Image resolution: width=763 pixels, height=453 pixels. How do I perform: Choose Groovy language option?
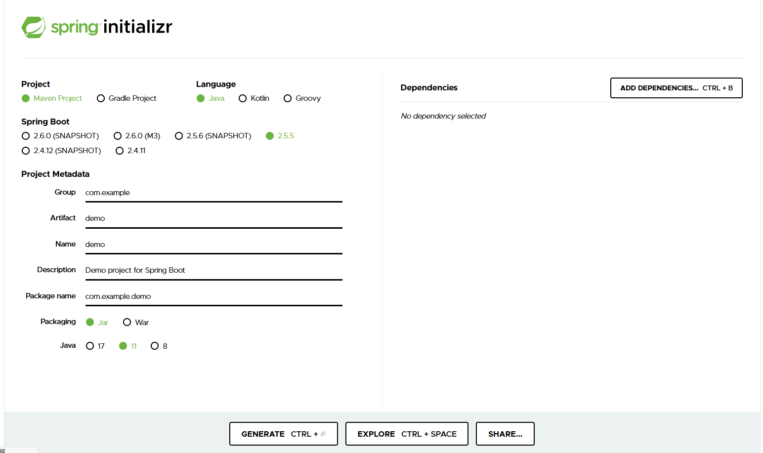tap(288, 98)
